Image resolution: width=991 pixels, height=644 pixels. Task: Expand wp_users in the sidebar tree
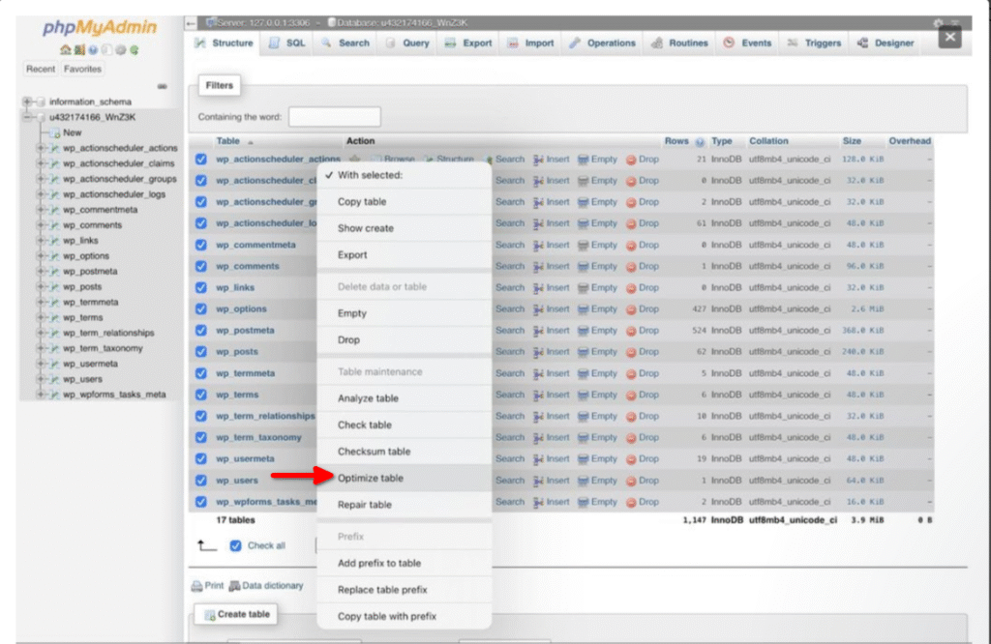41,379
